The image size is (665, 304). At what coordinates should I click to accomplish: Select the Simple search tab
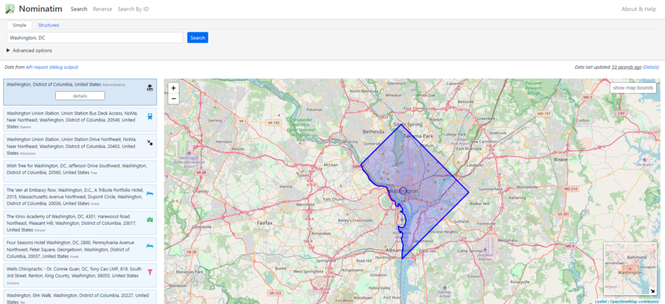(x=19, y=25)
